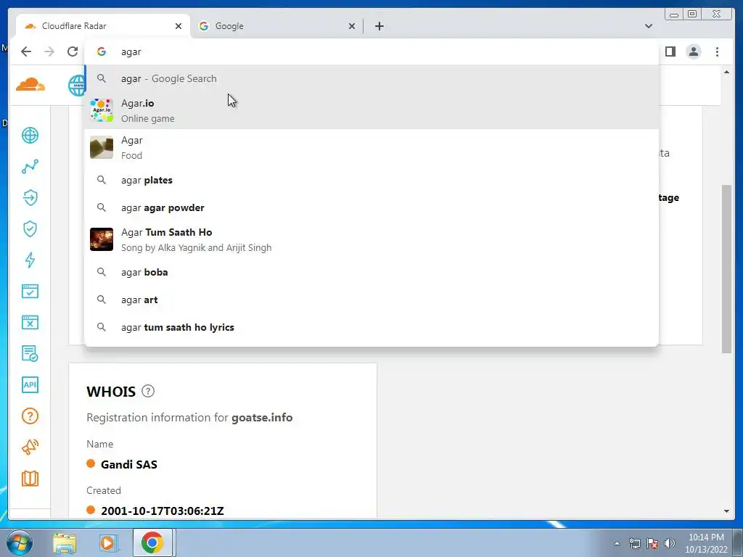Click the disabled forward arrow button
Screen dimensions: 743x557
click(49, 51)
